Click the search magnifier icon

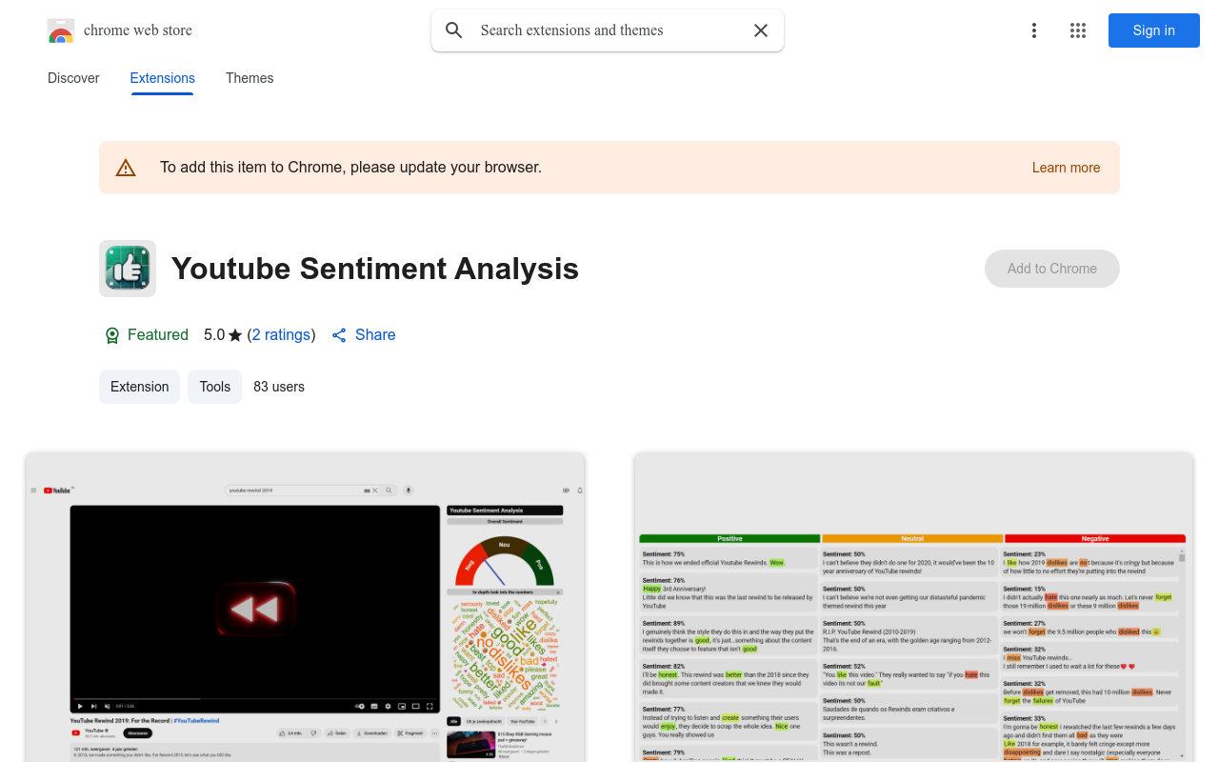[x=454, y=30]
